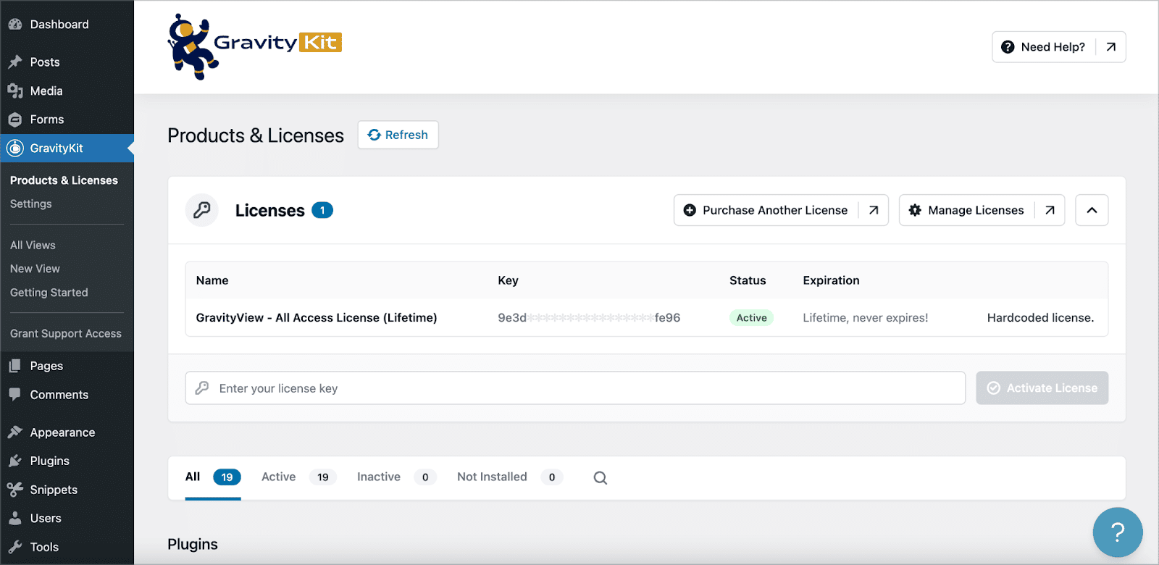This screenshot has width=1159, height=565.
Task: Click the Status column header
Action: [x=748, y=280]
